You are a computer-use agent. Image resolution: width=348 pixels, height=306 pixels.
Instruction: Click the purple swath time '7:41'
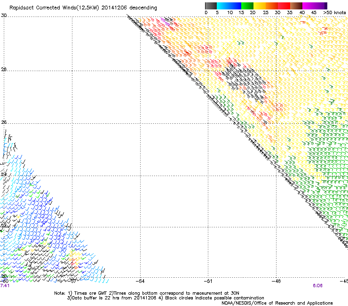5,286
